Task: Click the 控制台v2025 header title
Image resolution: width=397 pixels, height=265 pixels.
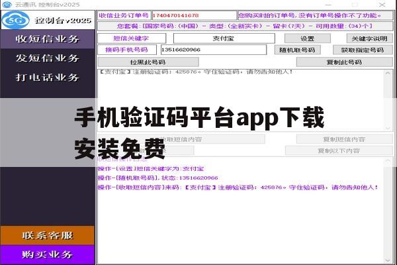Action: click(x=64, y=21)
